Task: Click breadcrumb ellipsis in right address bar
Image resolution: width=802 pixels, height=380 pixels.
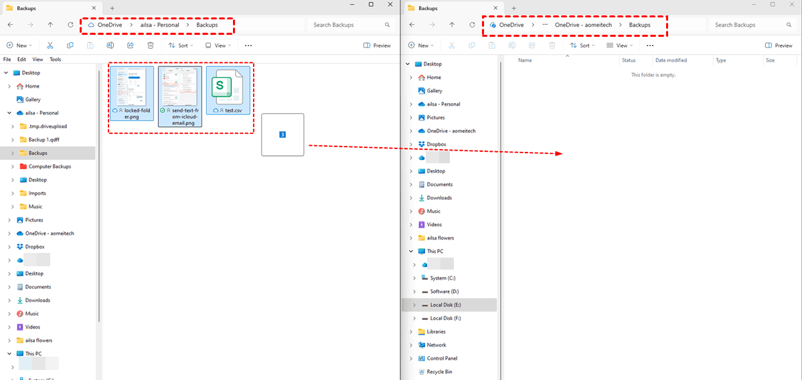Action: 545,25
